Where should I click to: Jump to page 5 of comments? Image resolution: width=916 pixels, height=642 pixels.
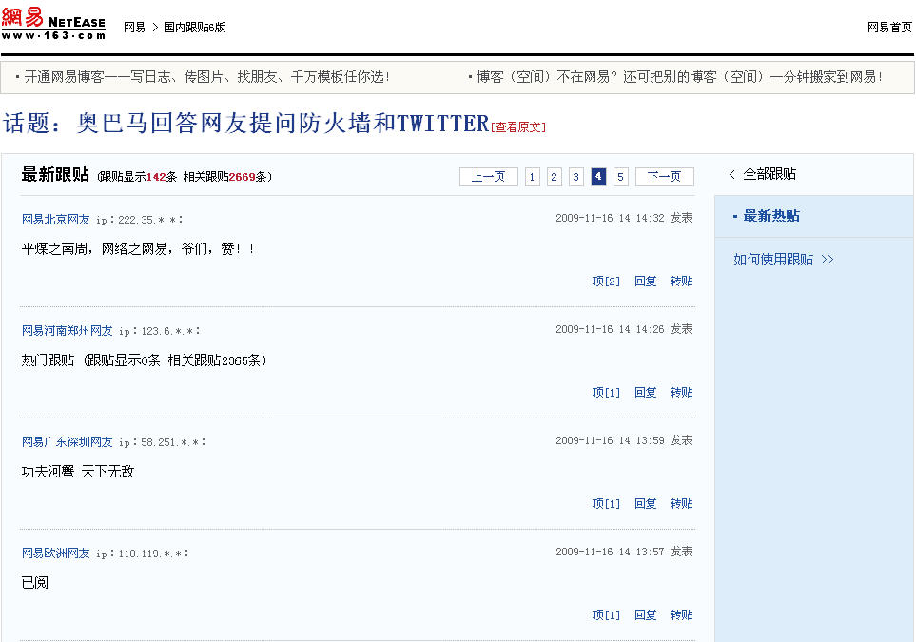(621, 177)
